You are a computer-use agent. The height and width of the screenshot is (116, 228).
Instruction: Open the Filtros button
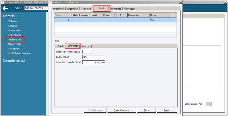pyautogui.click(x=146, y=110)
